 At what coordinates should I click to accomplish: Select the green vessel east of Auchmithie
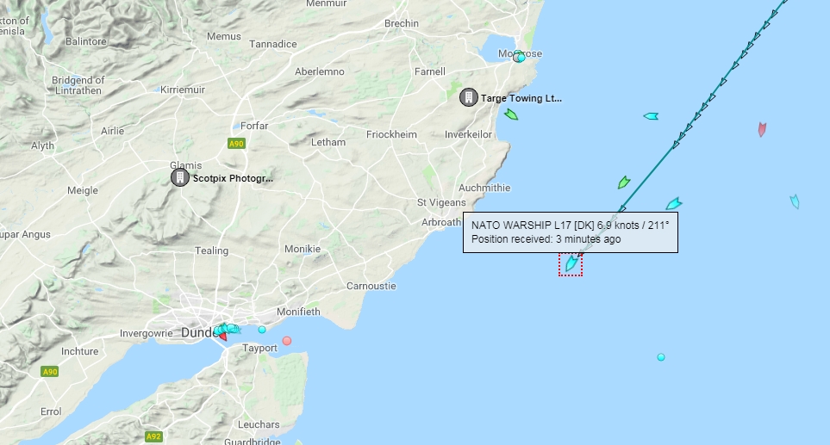pos(624,182)
